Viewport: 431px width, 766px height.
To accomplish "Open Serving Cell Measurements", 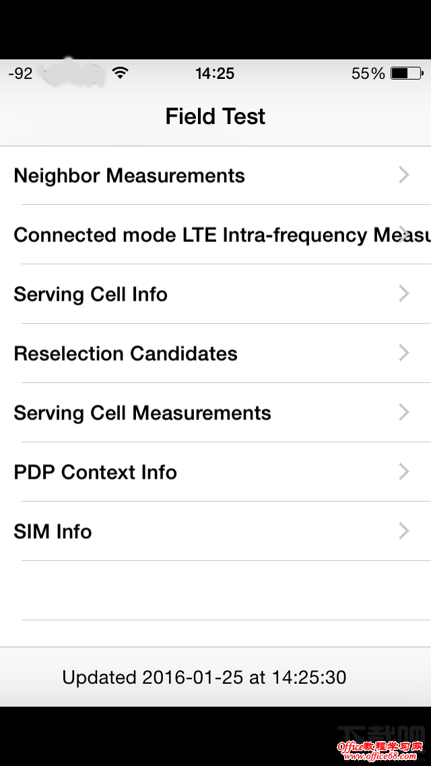I will pos(143,413).
